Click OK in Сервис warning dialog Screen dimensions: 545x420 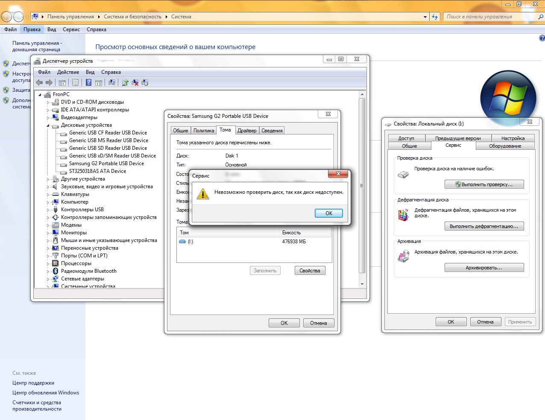click(x=329, y=213)
